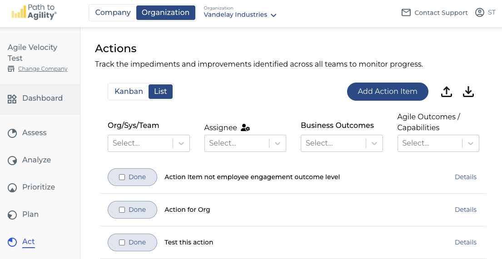Open Details for 'Action for Org'
Viewport: 502px width, 259px height.
(466, 210)
